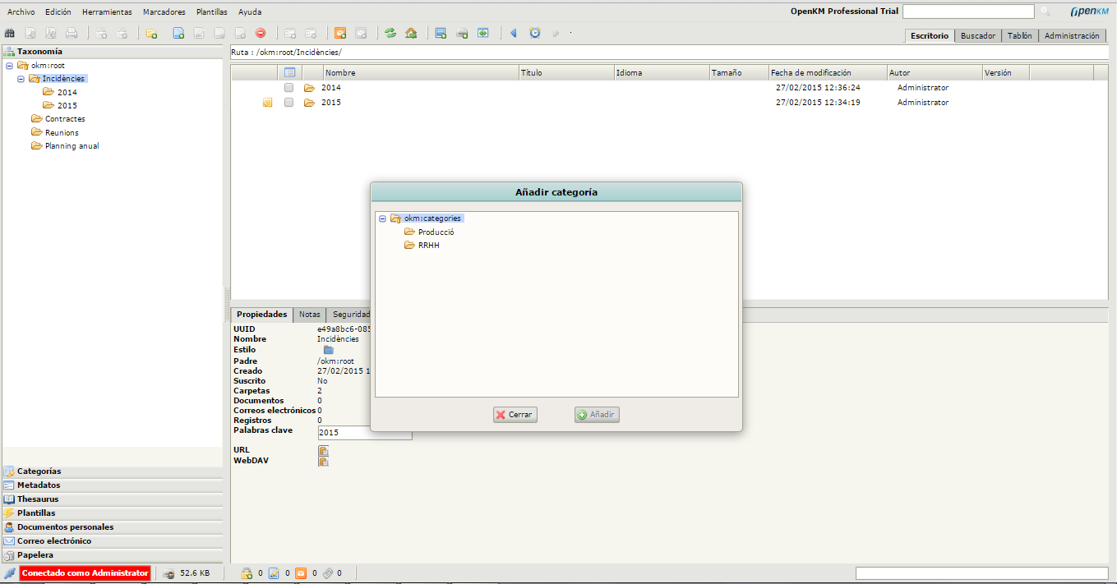The height and width of the screenshot is (584, 1117).
Task: Click the red delete icon in toolbar
Action: (261, 33)
